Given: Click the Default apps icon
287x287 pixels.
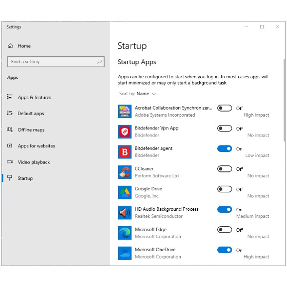Looking at the screenshot, I should pyautogui.click(x=9, y=113).
